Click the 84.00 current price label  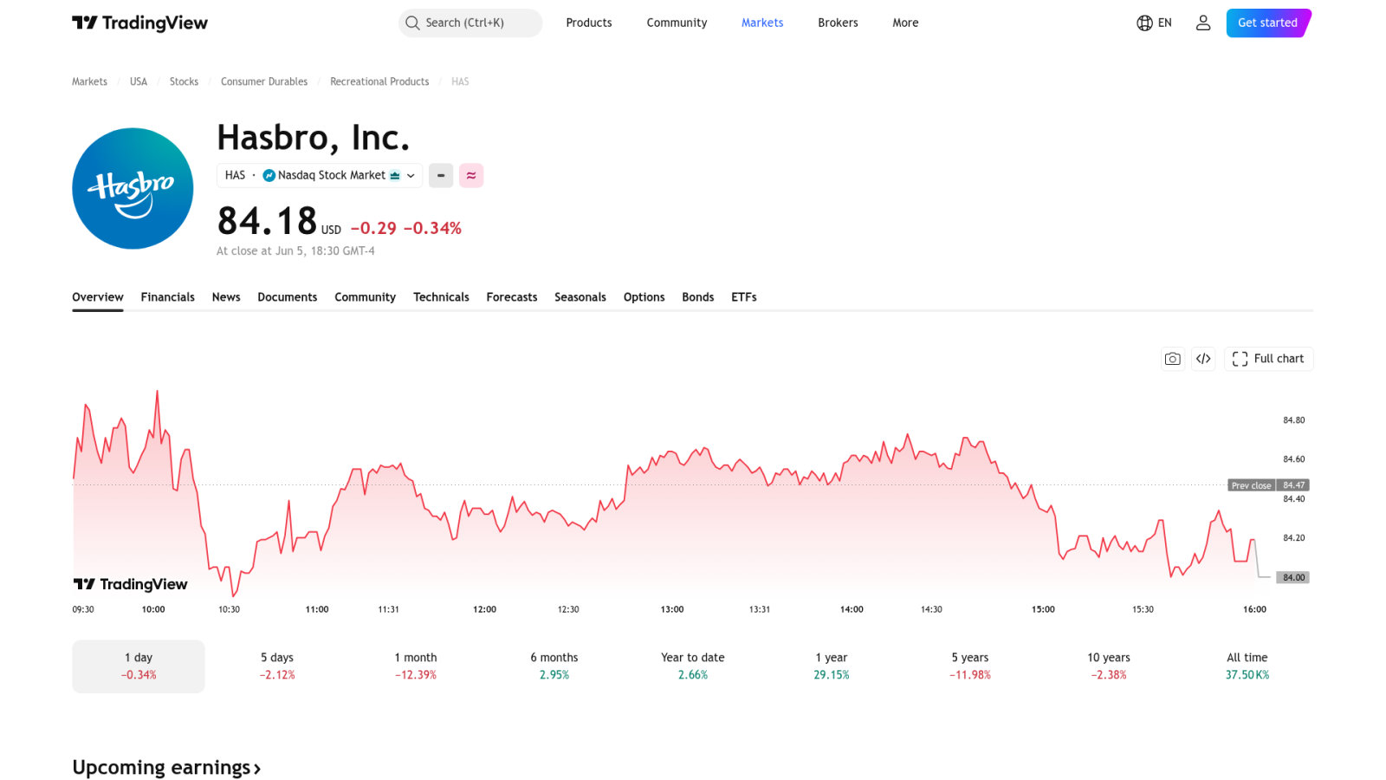pyautogui.click(x=1292, y=577)
